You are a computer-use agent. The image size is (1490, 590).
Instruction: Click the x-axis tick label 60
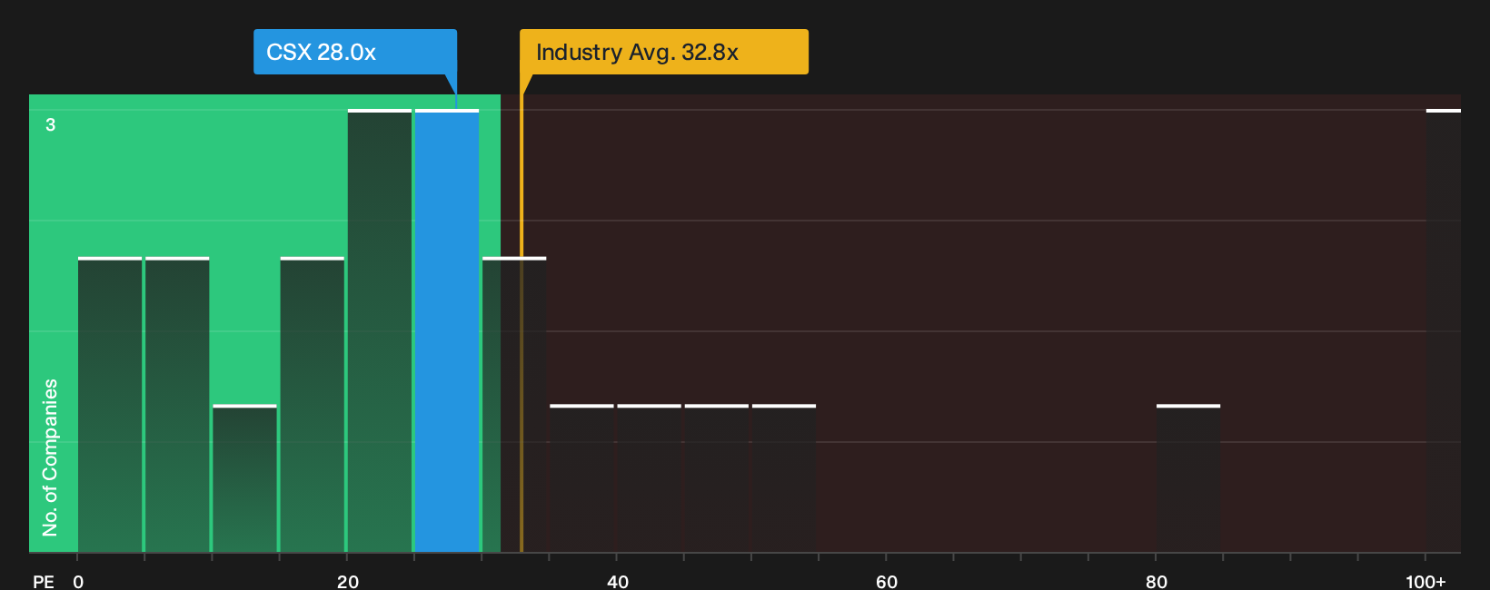pyautogui.click(x=887, y=582)
